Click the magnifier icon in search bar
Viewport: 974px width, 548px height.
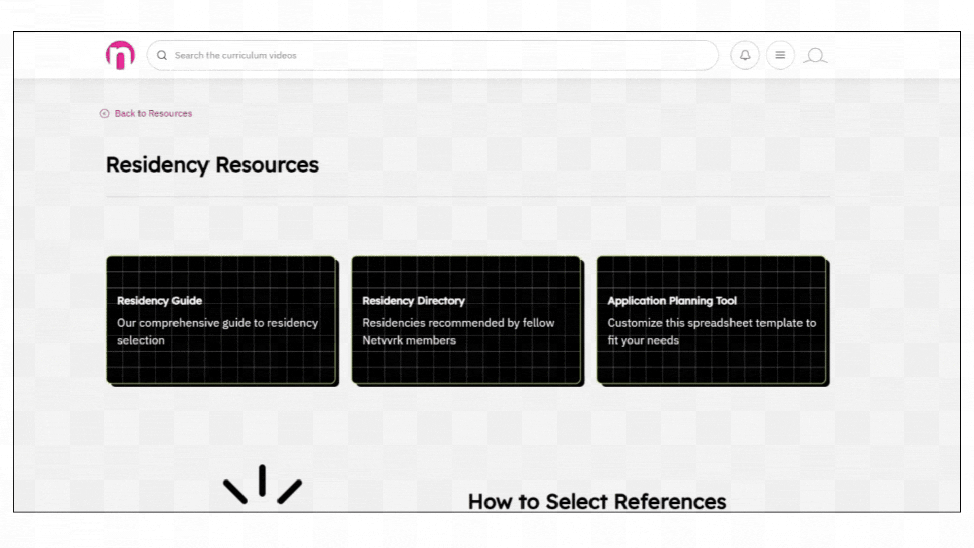[162, 55]
